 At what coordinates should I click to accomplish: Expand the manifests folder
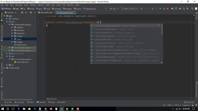7,19
